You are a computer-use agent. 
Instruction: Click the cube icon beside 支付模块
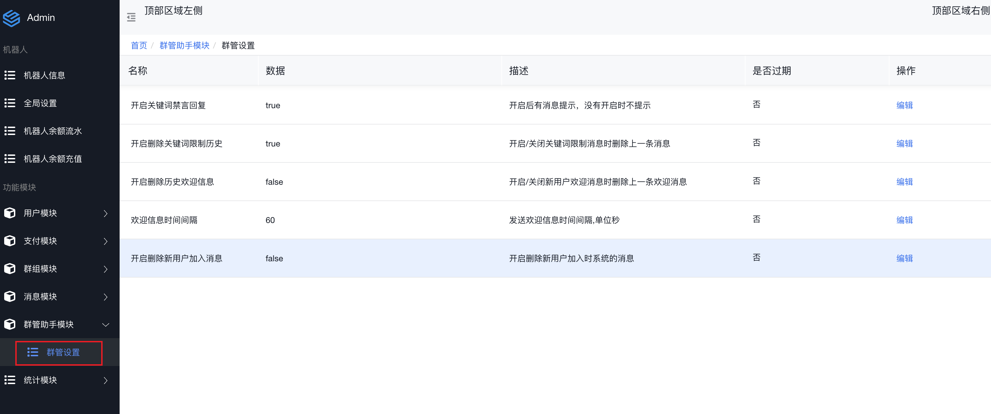pos(10,241)
